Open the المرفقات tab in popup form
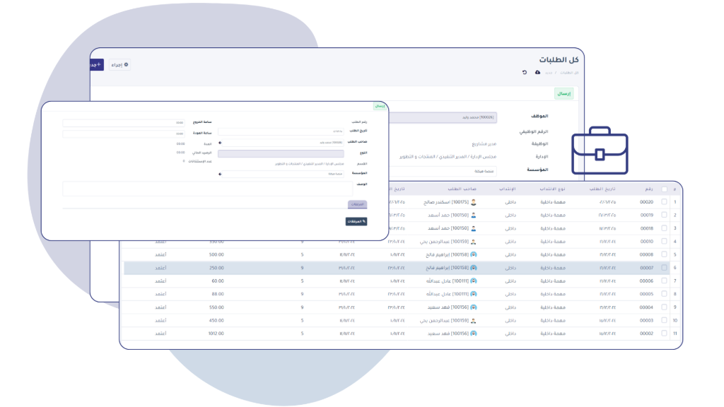Screen dimensions: 724x407 click(x=357, y=204)
